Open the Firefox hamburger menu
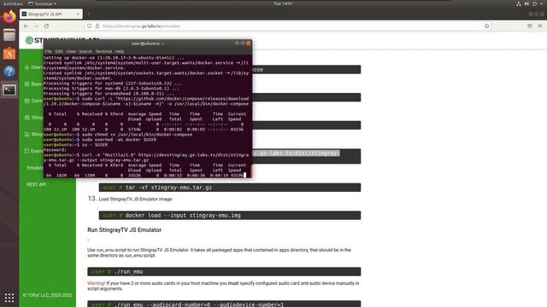Image resolution: width=547 pixels, height=307 pixels. click(540, 26)
